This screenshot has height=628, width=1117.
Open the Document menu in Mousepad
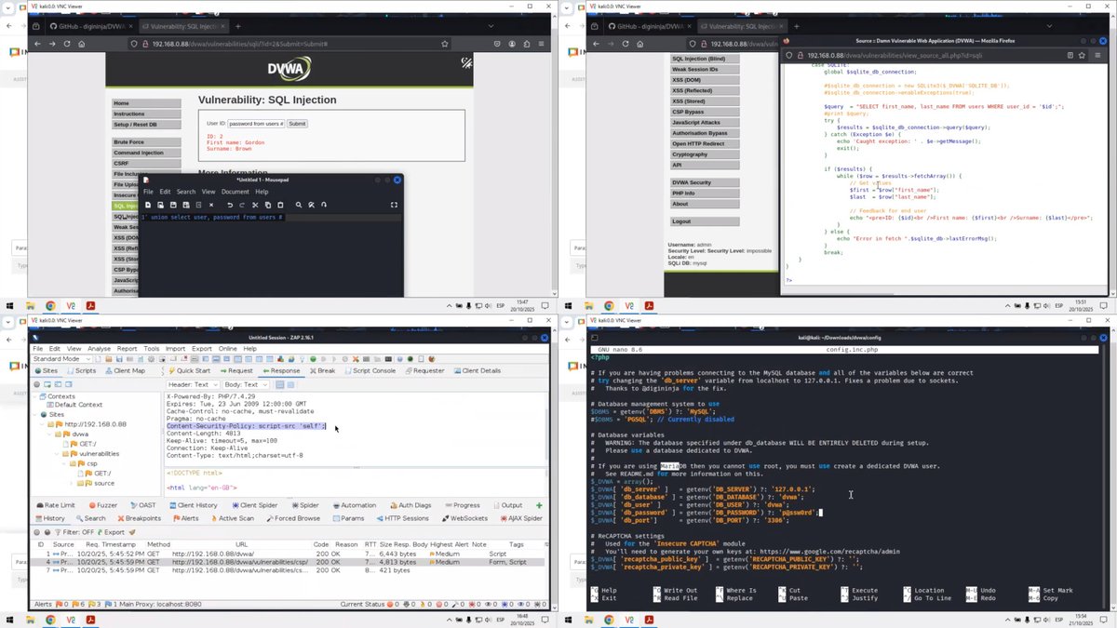click(x=236, y=192)
